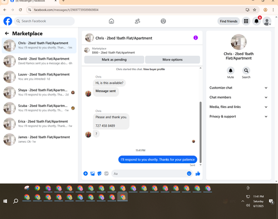
Task: Open the Home feed icon
Action: click(111, 21)
